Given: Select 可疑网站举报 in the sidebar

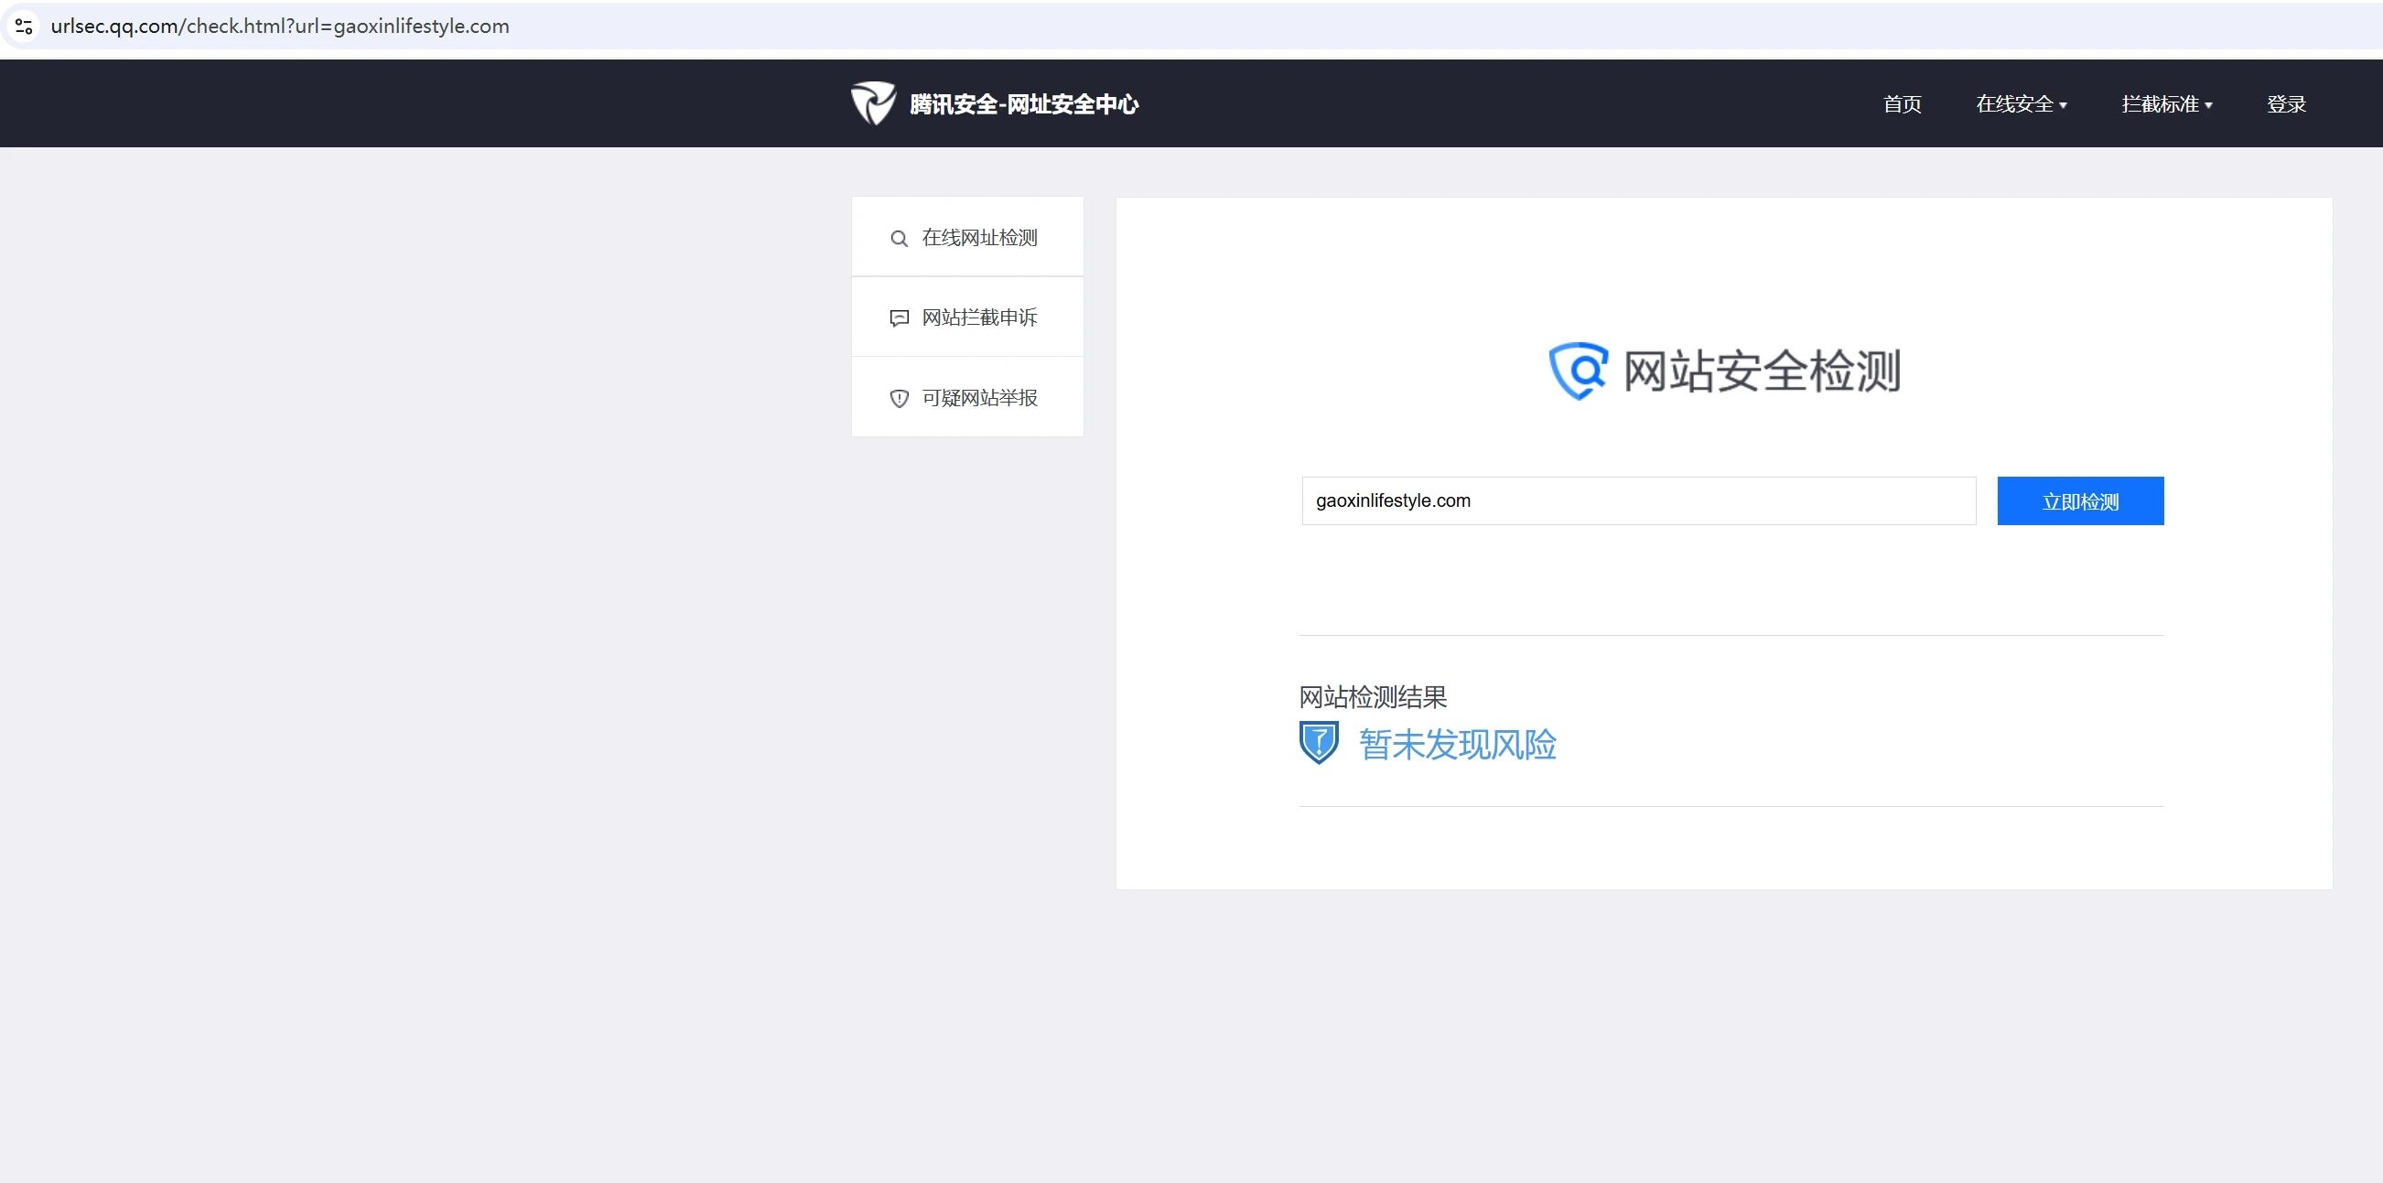Looking at the screenshot, I should point(979,398).
